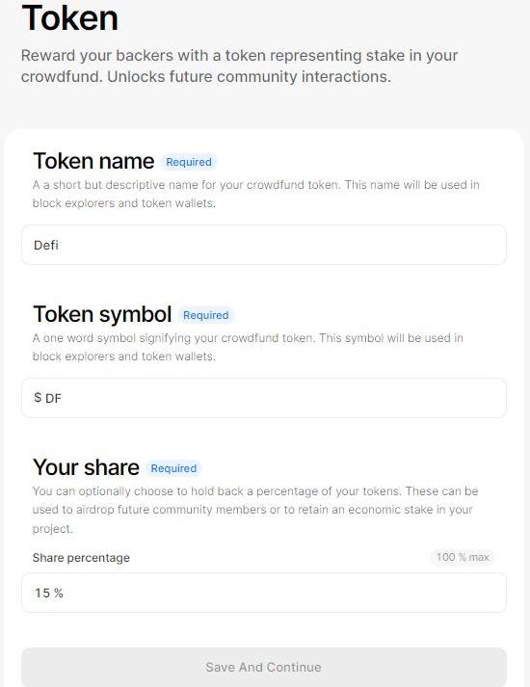Click the Token name section heading
Viewport: 530px width, 687px height.
click(93, 161)
